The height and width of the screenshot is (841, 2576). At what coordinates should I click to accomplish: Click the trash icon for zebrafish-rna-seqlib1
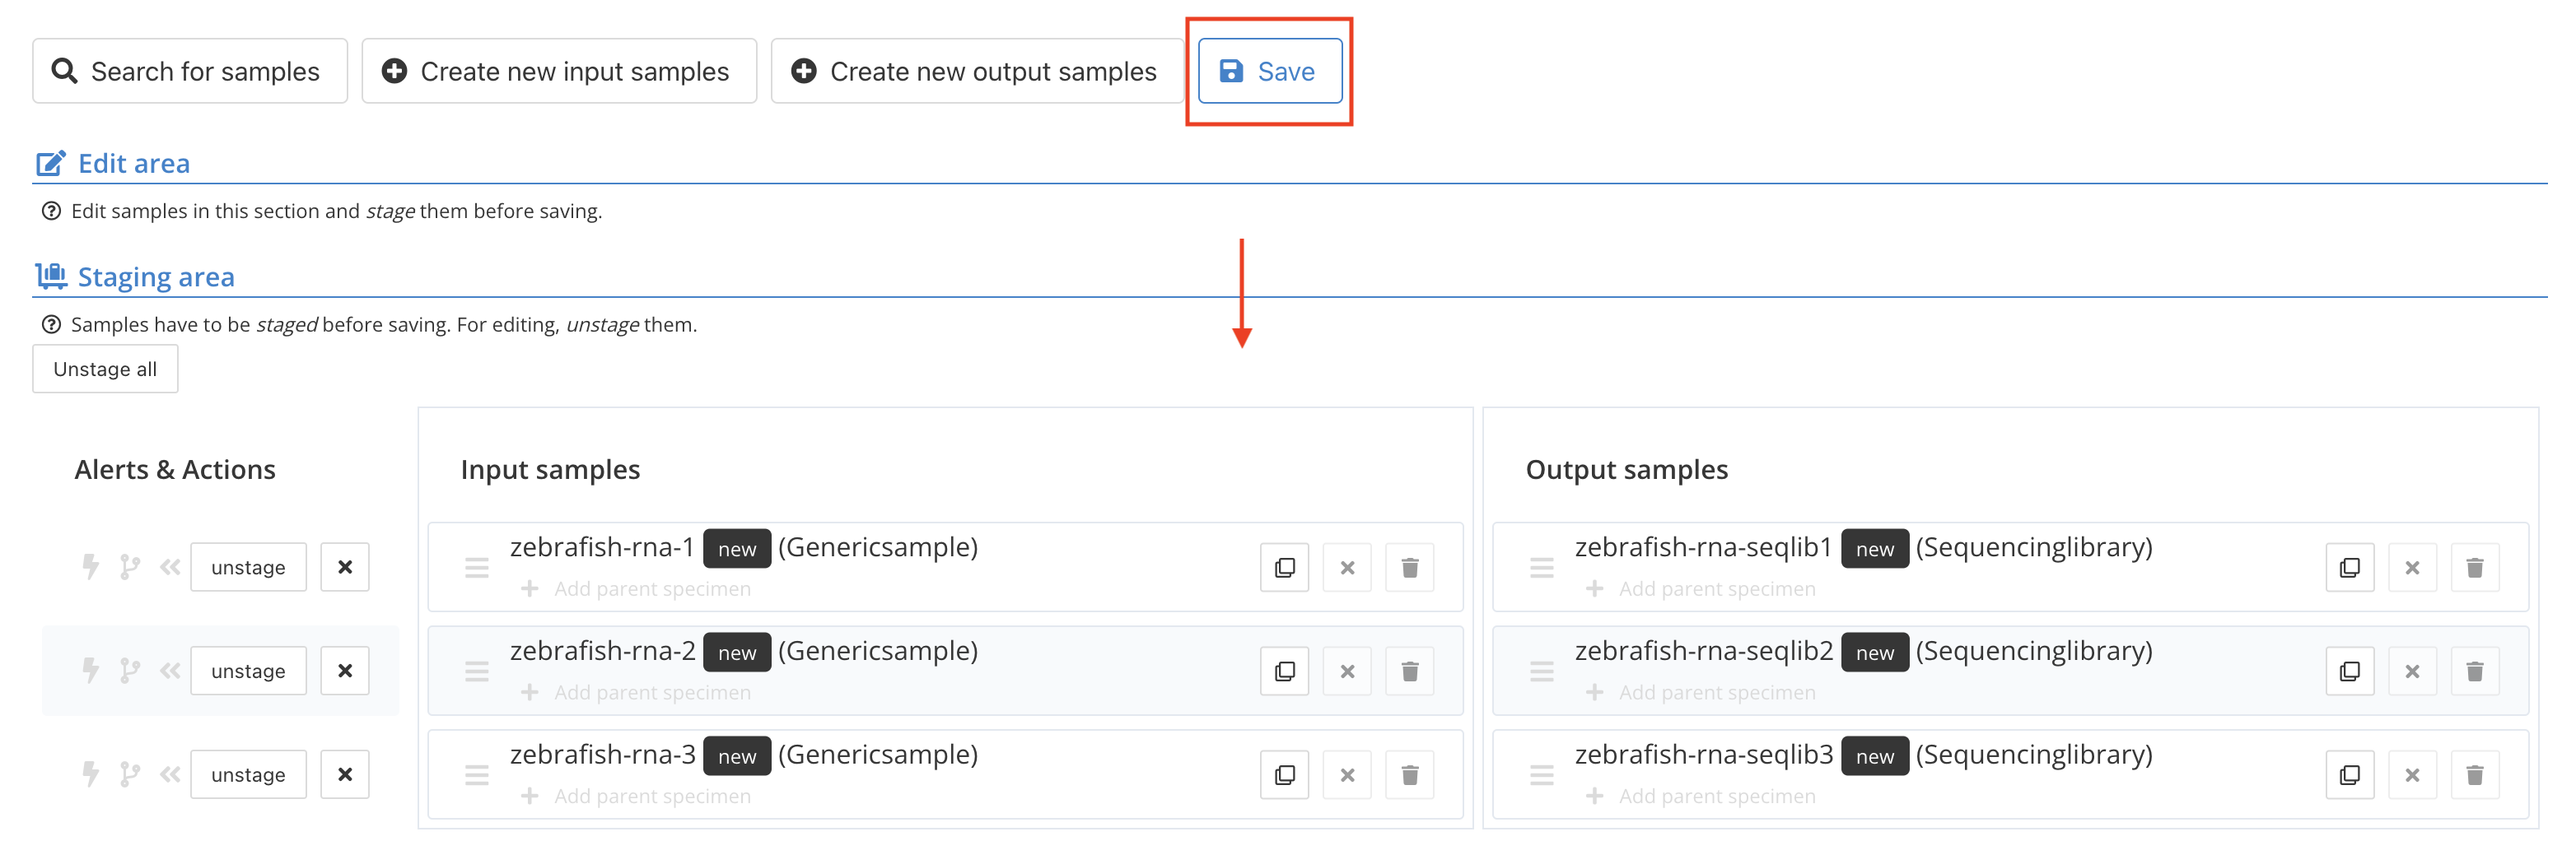[x=2475, y=567]
